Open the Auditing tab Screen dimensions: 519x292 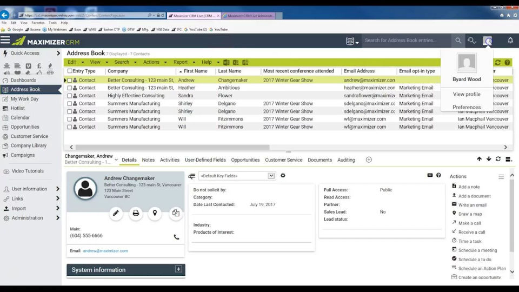(x=346, y=160)
